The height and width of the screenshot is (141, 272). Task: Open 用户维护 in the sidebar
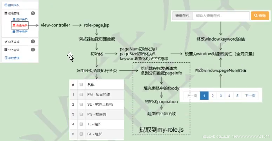(x=20, y=19)
